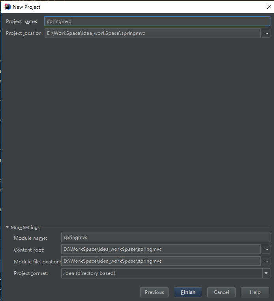Edit the Project name field
The width and height of the screenshot is (274, 301).
[x=157, y=21]
